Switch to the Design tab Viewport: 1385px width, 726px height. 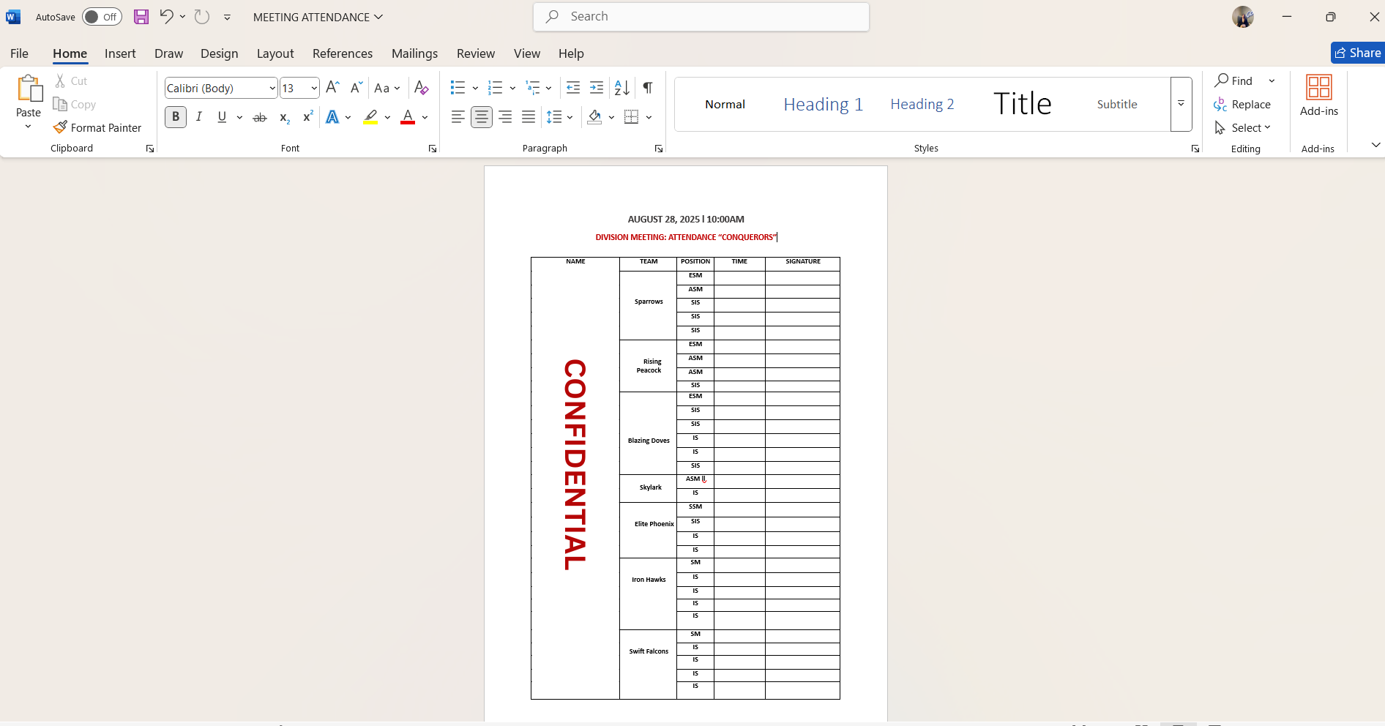[x=220, y=53]
